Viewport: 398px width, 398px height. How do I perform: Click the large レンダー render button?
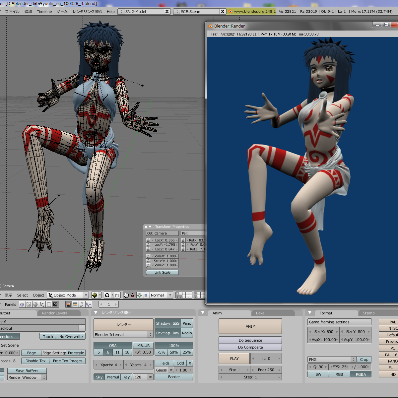[123, 324]
